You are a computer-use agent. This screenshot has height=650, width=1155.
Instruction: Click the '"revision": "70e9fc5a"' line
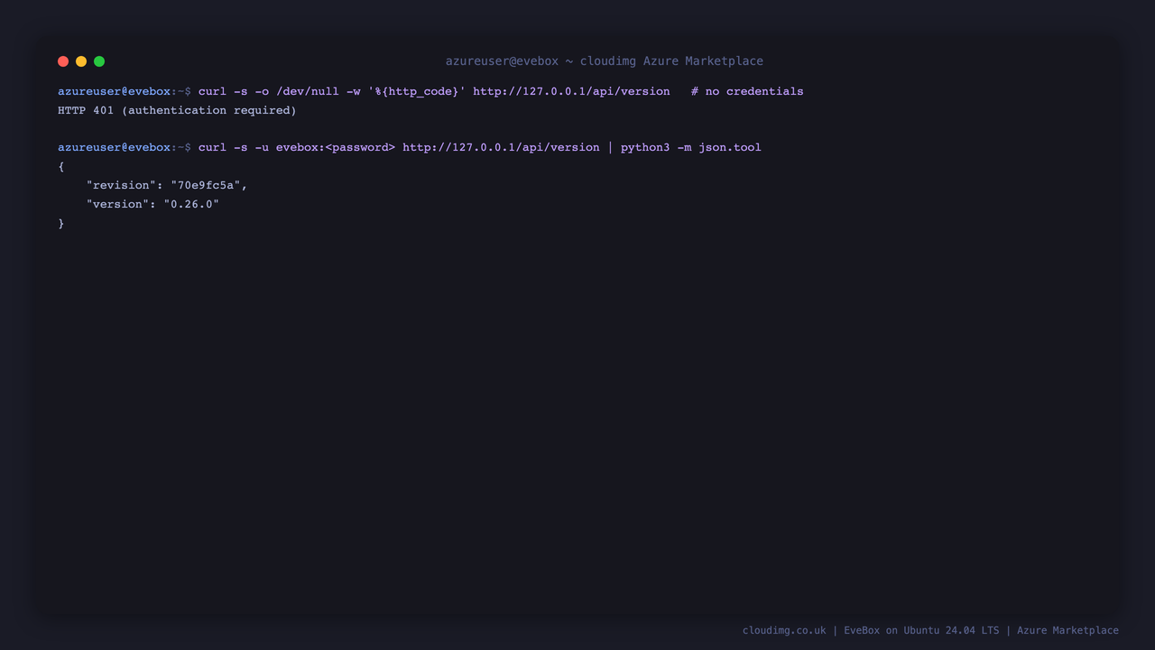point(167,185)
